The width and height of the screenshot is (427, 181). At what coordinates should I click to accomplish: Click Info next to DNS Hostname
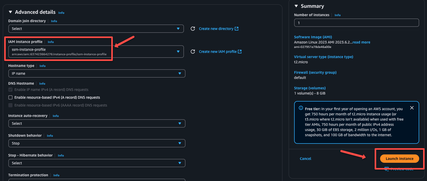[x=42, y=84]
